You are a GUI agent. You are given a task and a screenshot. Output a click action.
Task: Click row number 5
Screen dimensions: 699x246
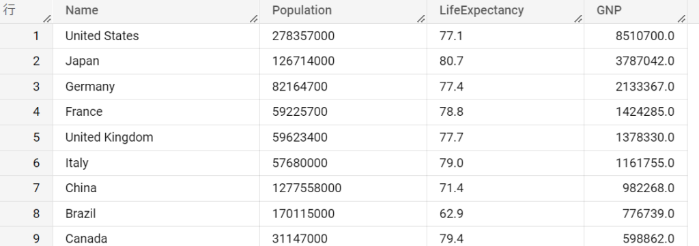pos(36,138)
